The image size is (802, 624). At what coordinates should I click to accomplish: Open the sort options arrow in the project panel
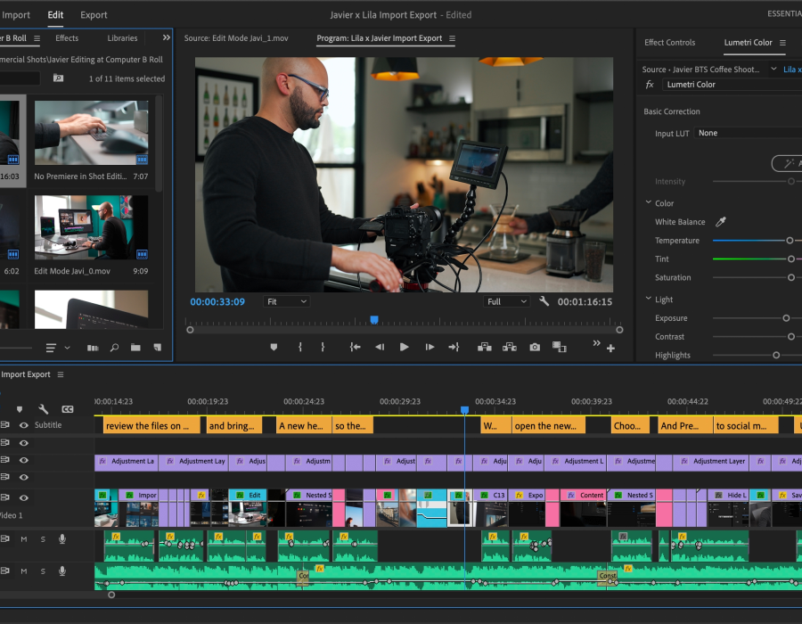pyautogui.click(x=67, y=348)
